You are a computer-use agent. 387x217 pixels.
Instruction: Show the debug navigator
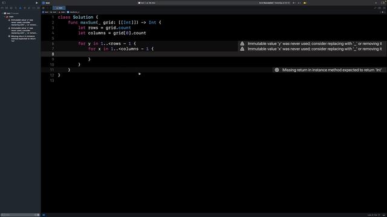29,8
